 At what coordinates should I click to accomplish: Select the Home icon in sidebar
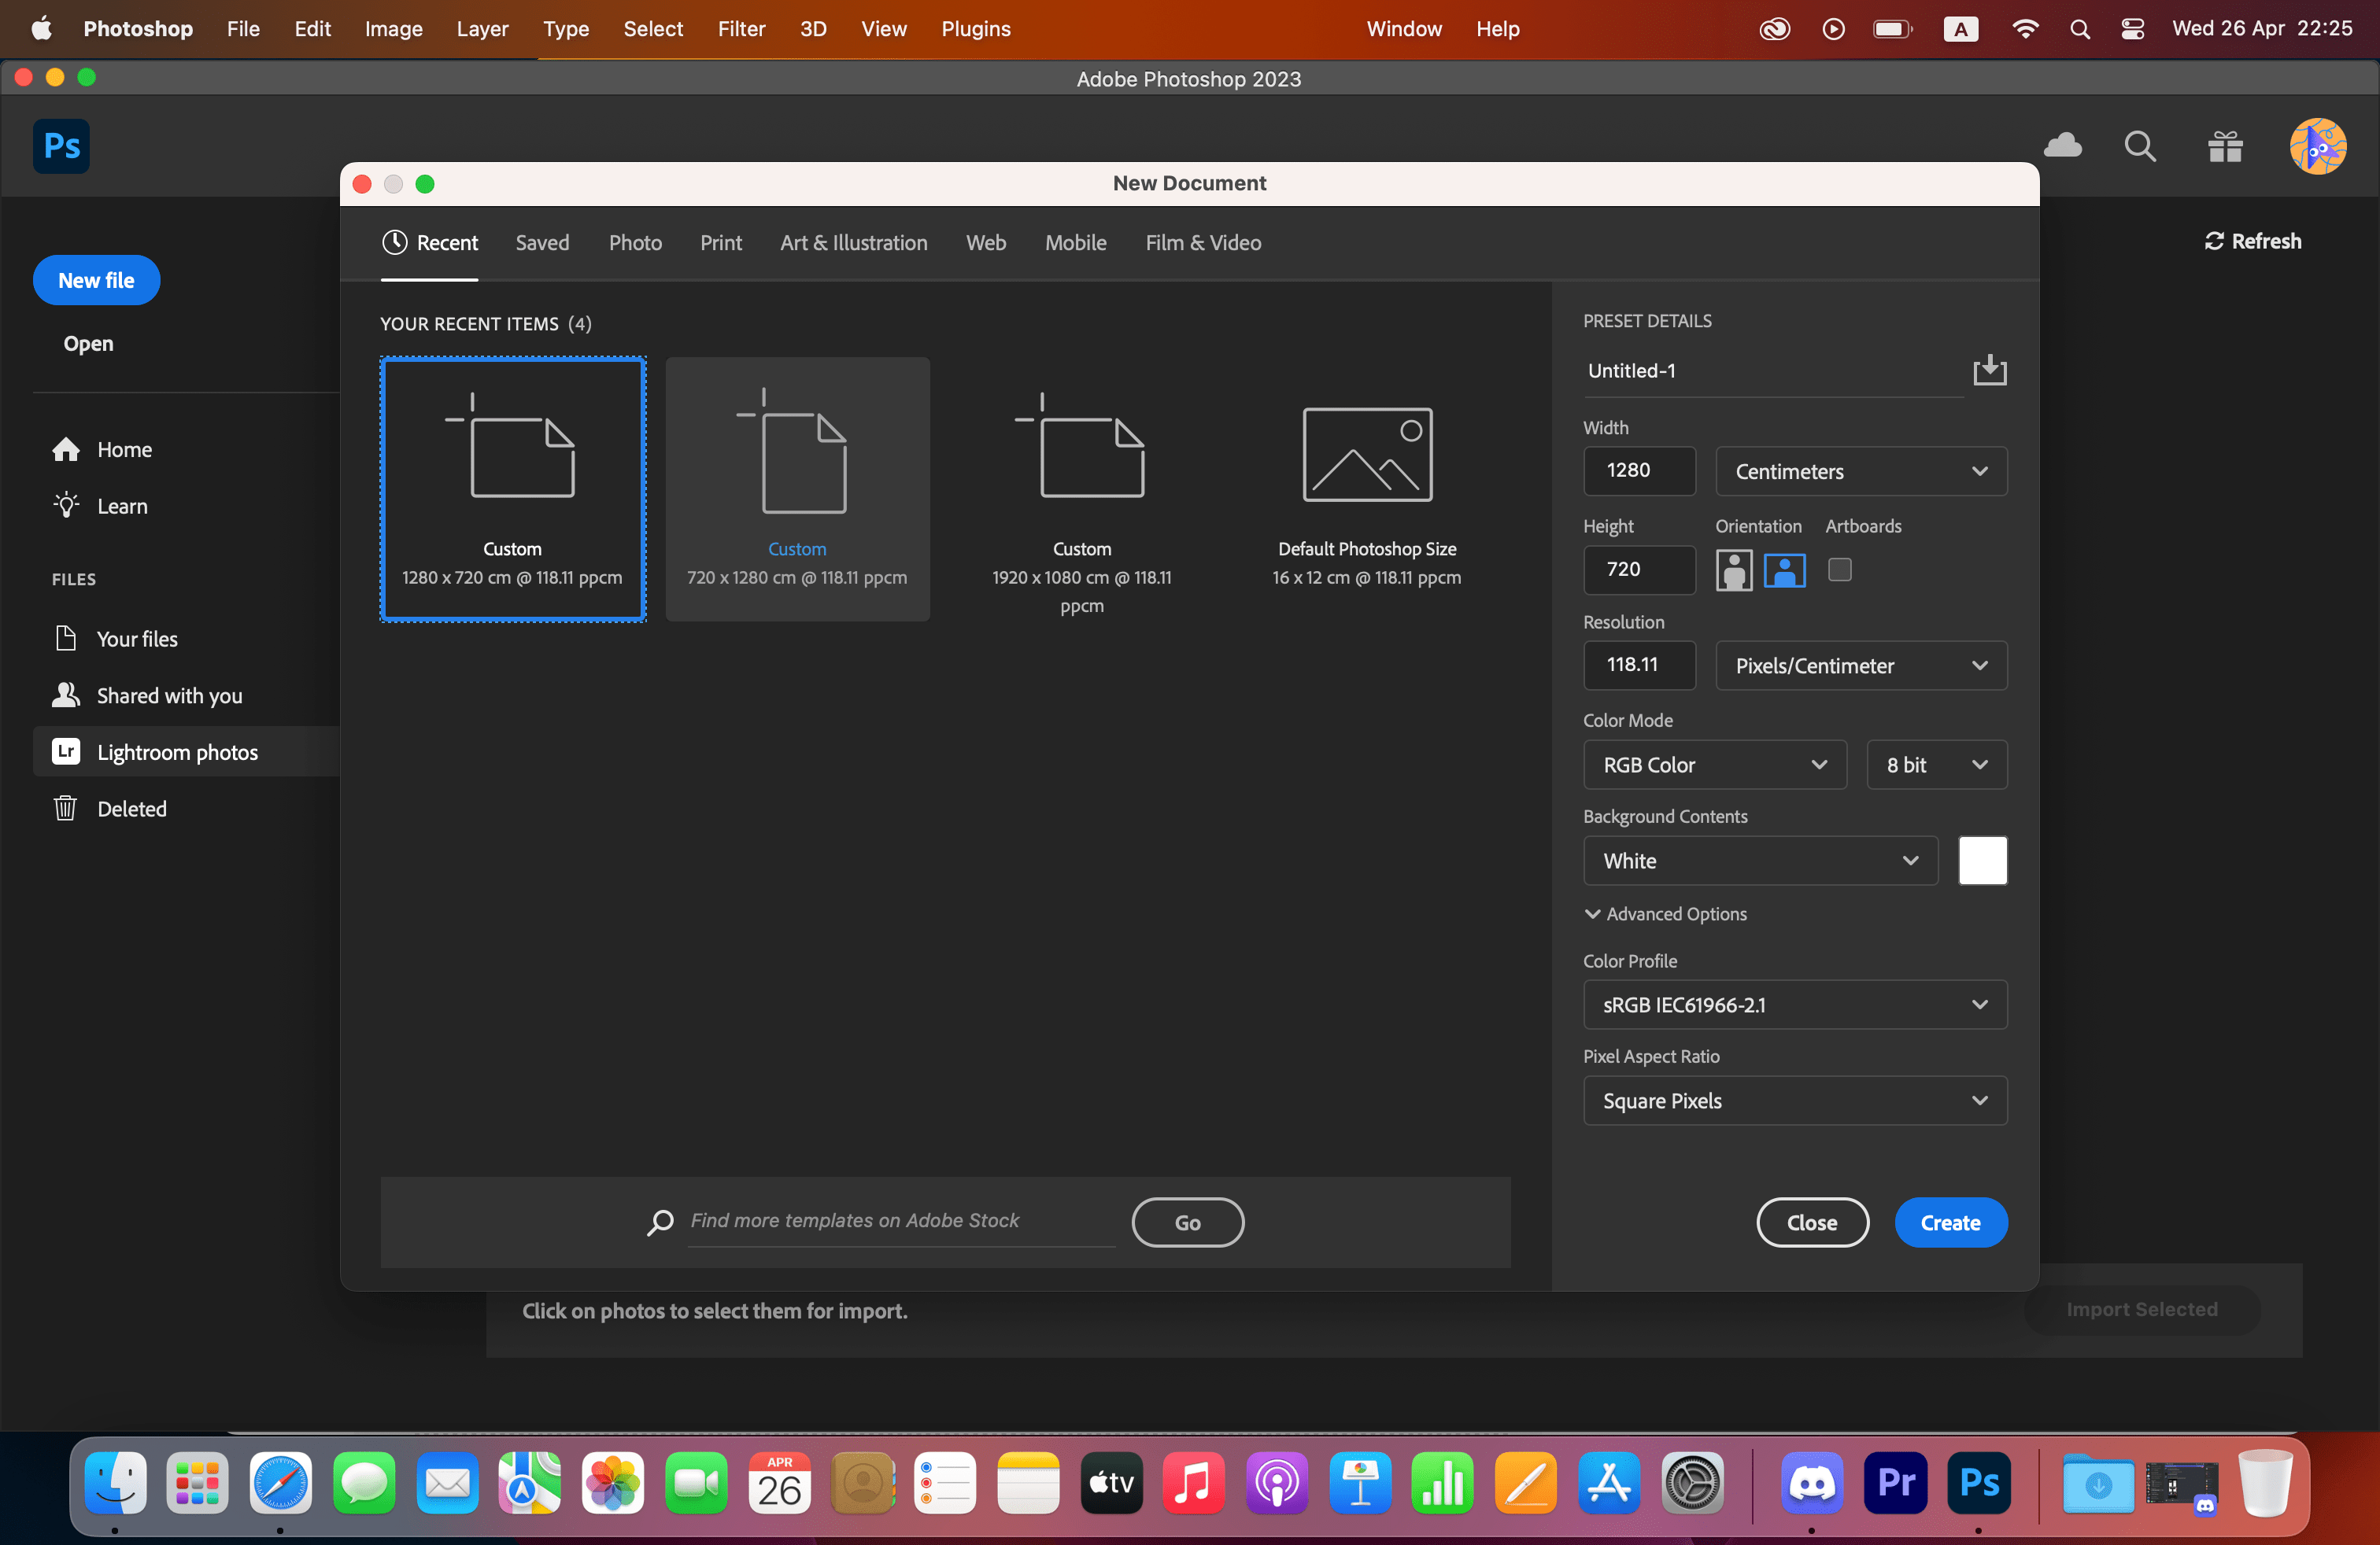pyautogui.click(x=66, y=450)
